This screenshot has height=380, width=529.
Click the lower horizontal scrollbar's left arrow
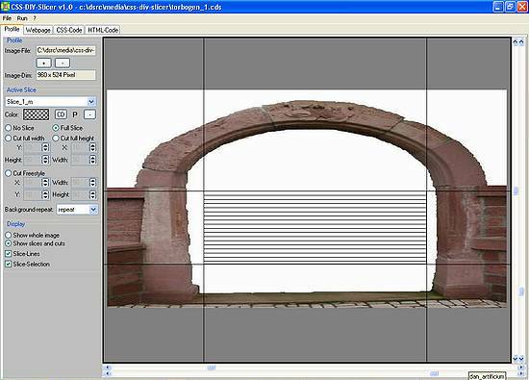coord(108,373)
